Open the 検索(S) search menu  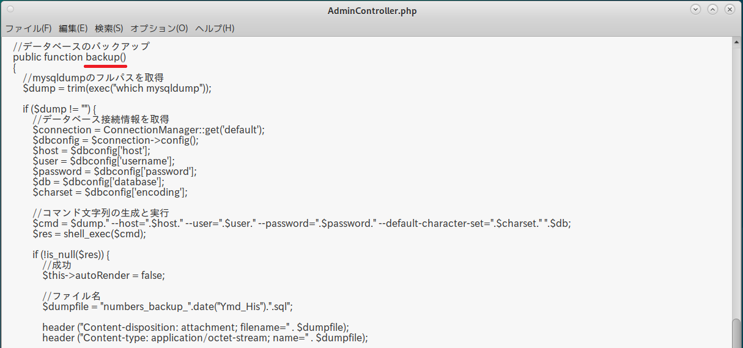coord(109,29)
